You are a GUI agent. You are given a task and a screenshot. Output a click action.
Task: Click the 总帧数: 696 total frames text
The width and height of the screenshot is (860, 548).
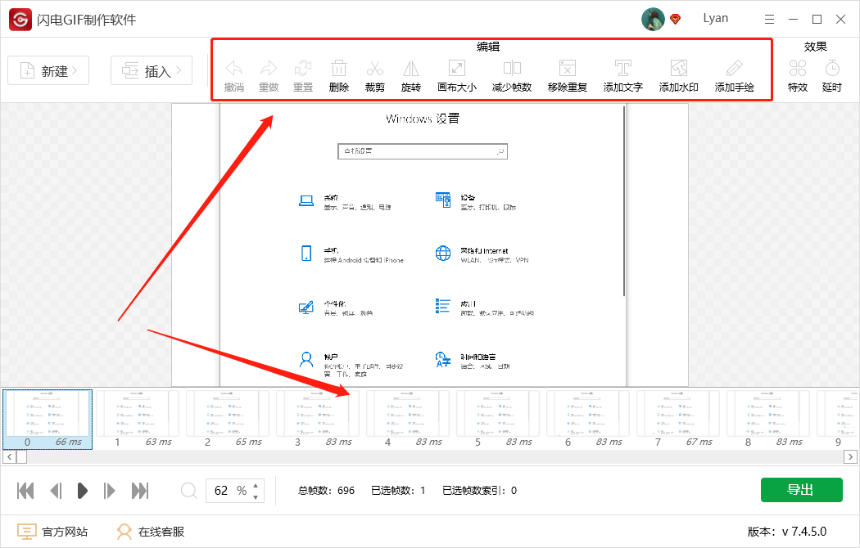326,491
